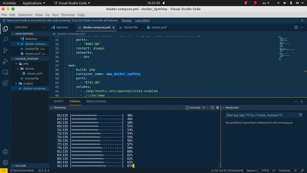The image size is (307, 173).
Task: Maximize the panel with the chevron up
Action: [296, 101]
